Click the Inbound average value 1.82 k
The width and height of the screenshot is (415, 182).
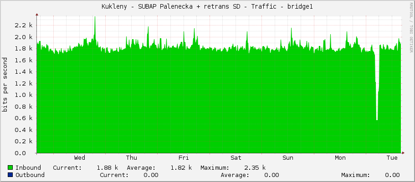point(181,168)
